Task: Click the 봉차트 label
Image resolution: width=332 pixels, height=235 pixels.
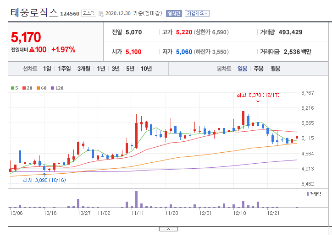Action: point(224,69)
